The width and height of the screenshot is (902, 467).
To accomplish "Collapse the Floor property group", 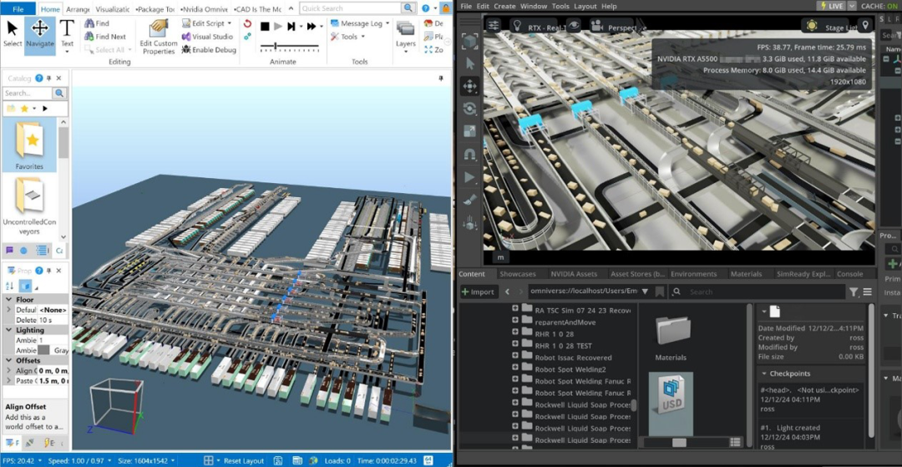I will point(9,300).
